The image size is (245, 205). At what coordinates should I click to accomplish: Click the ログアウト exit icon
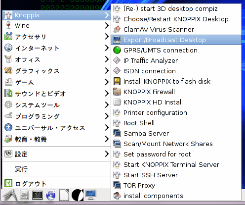(8, 183)
